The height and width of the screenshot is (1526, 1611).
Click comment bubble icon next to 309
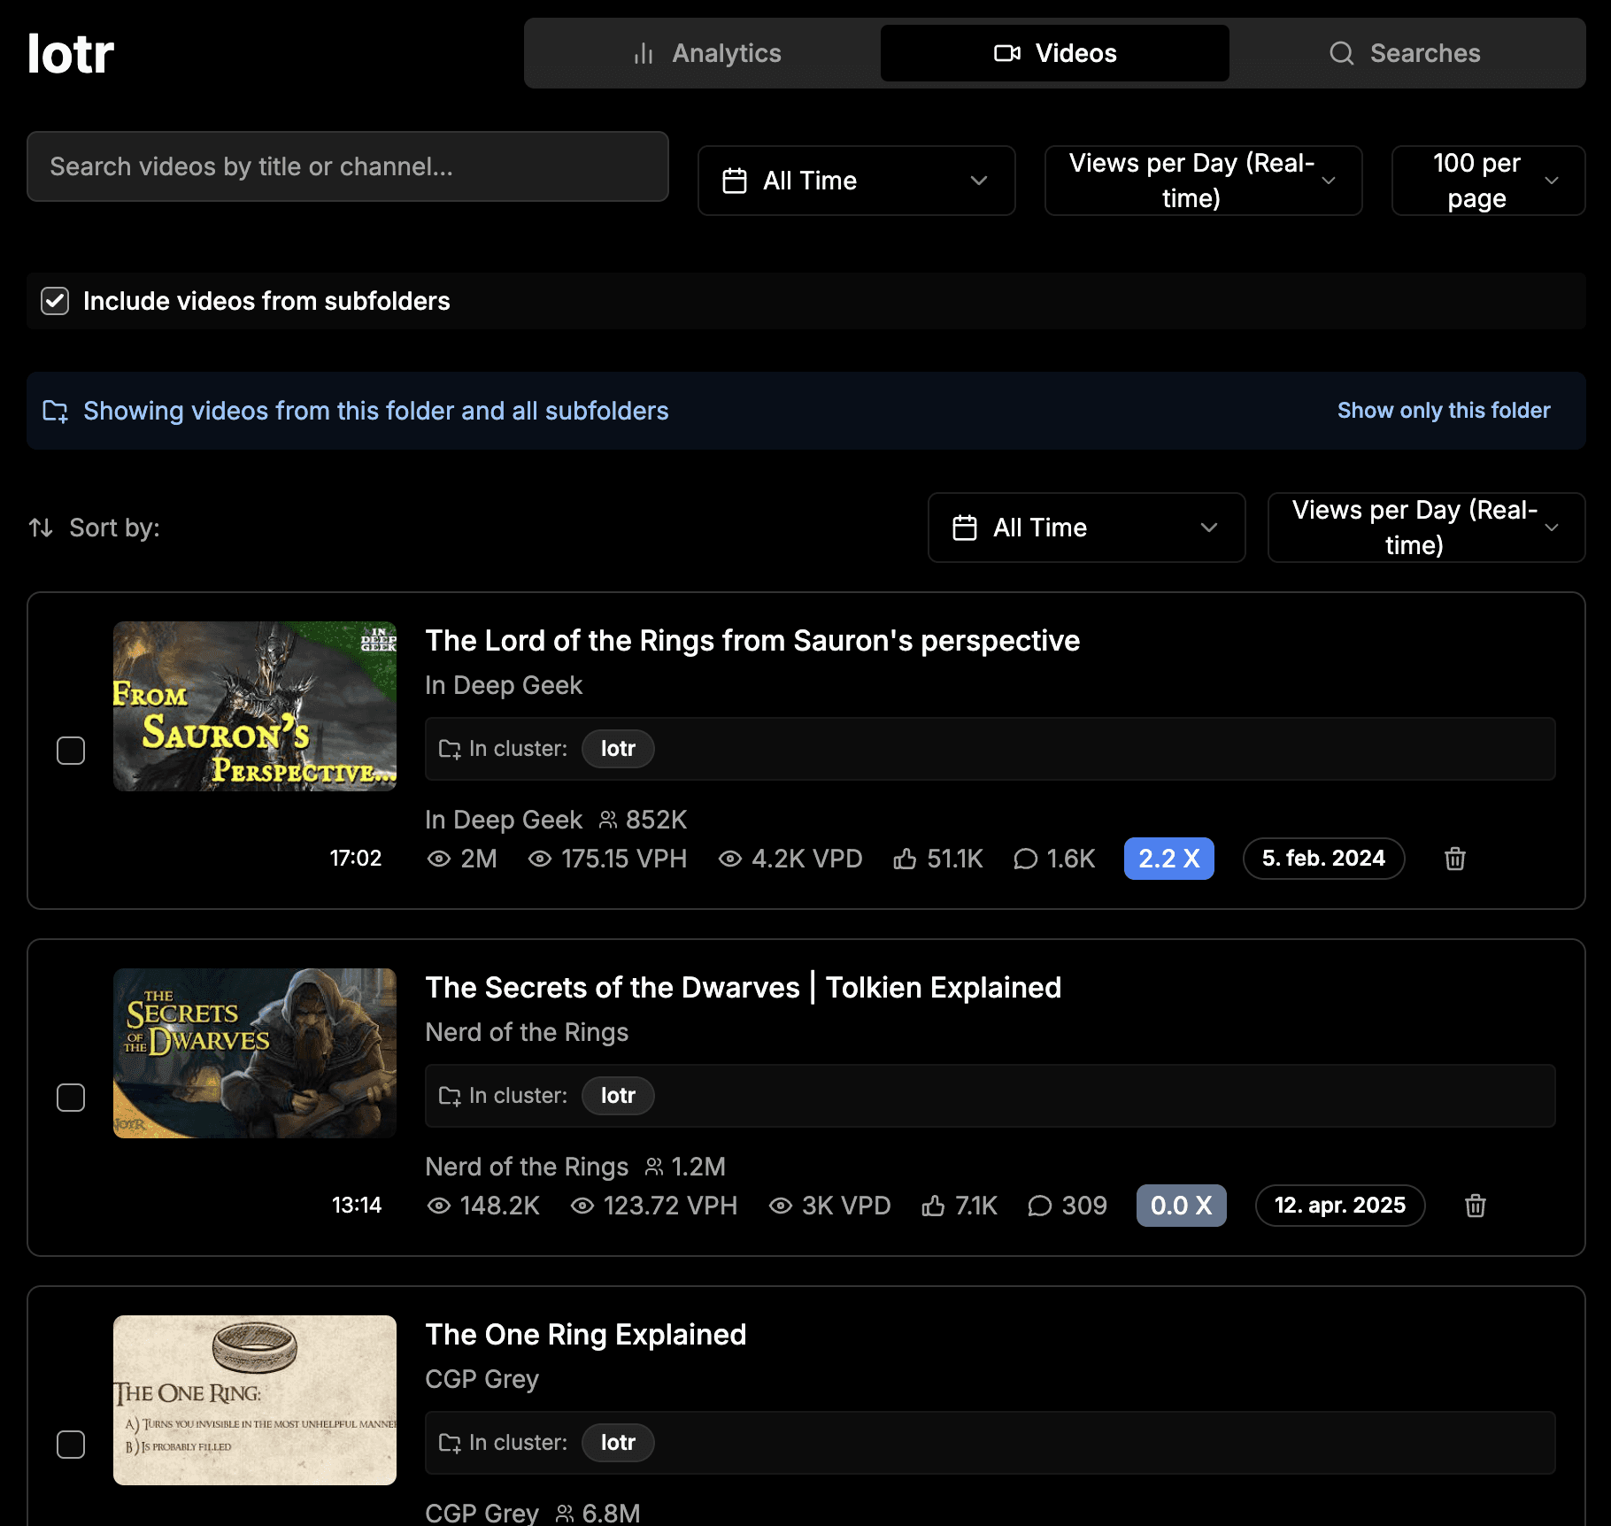point(1039,1206)
